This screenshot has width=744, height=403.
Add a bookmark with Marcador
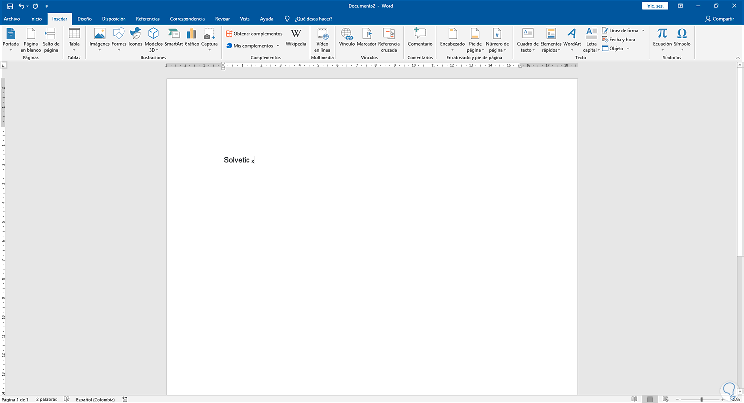(x=367, y=38)
